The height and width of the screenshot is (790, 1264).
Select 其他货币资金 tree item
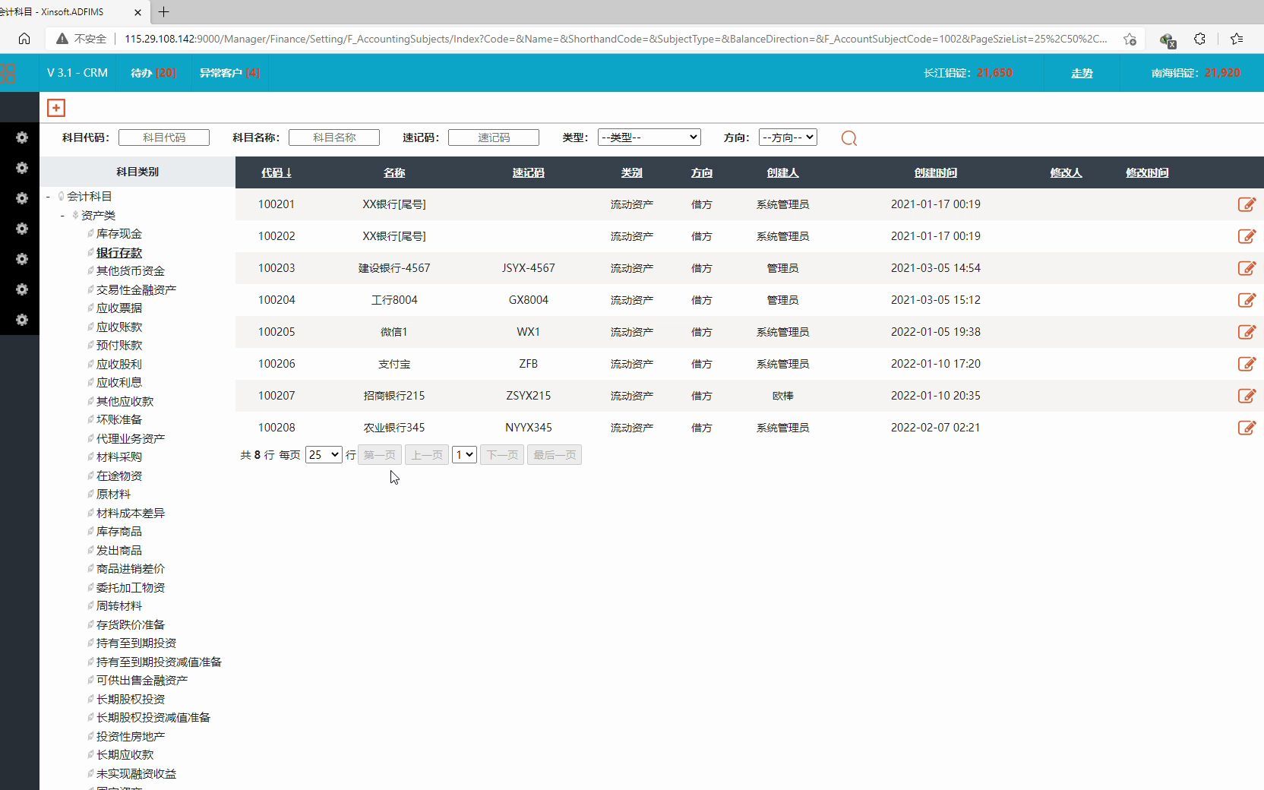(131, 271)
